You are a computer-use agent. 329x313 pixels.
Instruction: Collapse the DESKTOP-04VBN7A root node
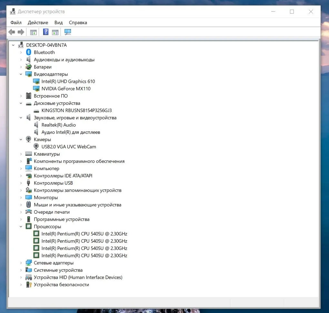coord(13,45)
